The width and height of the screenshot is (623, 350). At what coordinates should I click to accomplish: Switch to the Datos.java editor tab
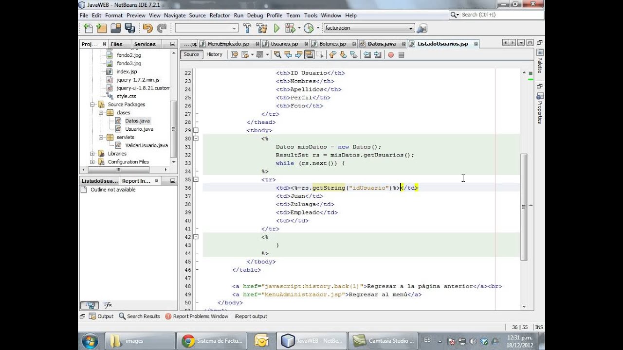pos(383,44)
